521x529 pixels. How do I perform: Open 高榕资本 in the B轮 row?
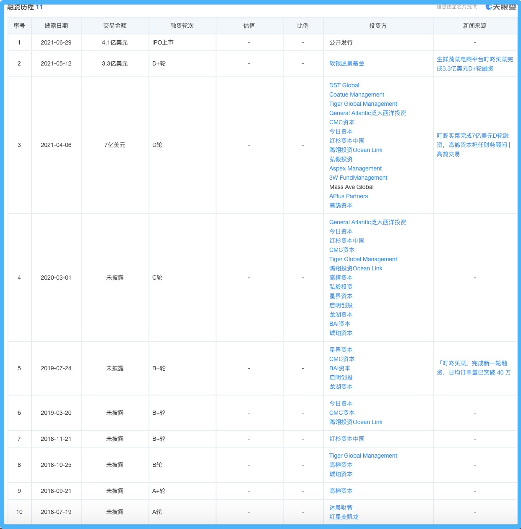coord(341,465)
